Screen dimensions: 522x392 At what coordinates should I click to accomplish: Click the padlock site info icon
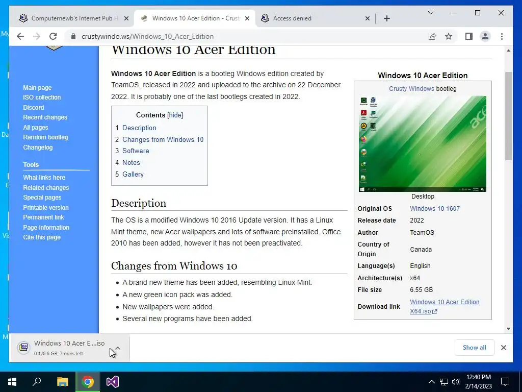click(73, 36)
